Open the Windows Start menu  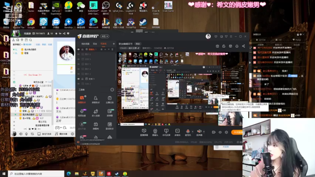coord(4,174)
